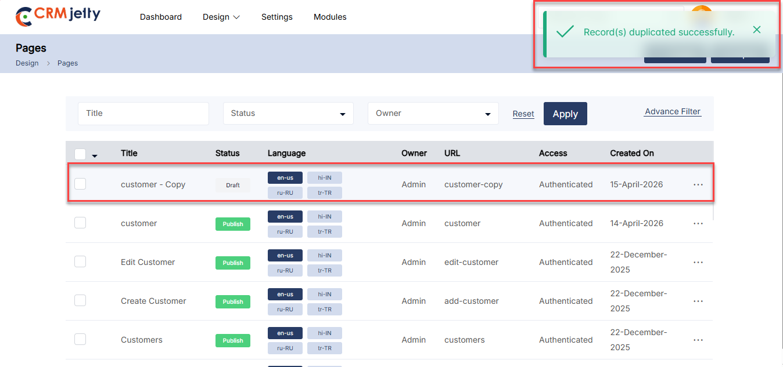The image size is (783, 367).
Task: Open three-dot menu for Create Customer
Action: click(698, 301)
